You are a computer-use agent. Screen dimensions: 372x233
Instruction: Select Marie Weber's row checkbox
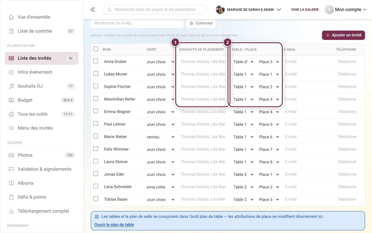tap(96, 136)
